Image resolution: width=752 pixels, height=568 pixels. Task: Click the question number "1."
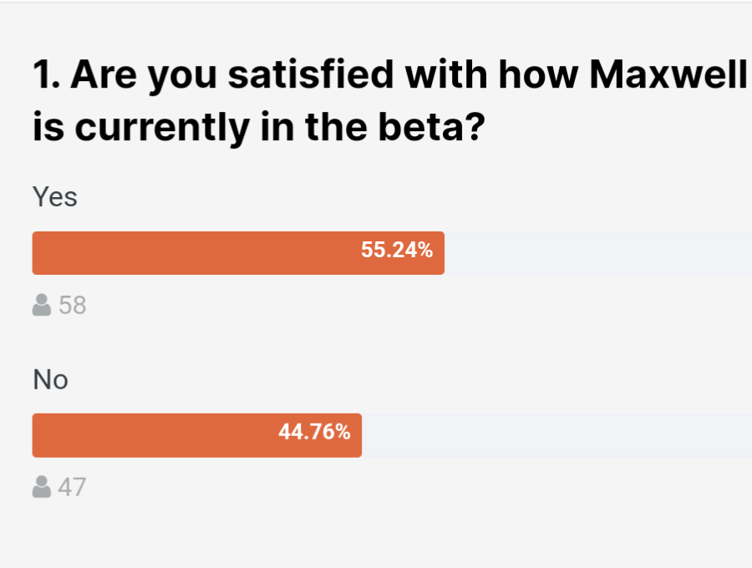pos(45,77)
